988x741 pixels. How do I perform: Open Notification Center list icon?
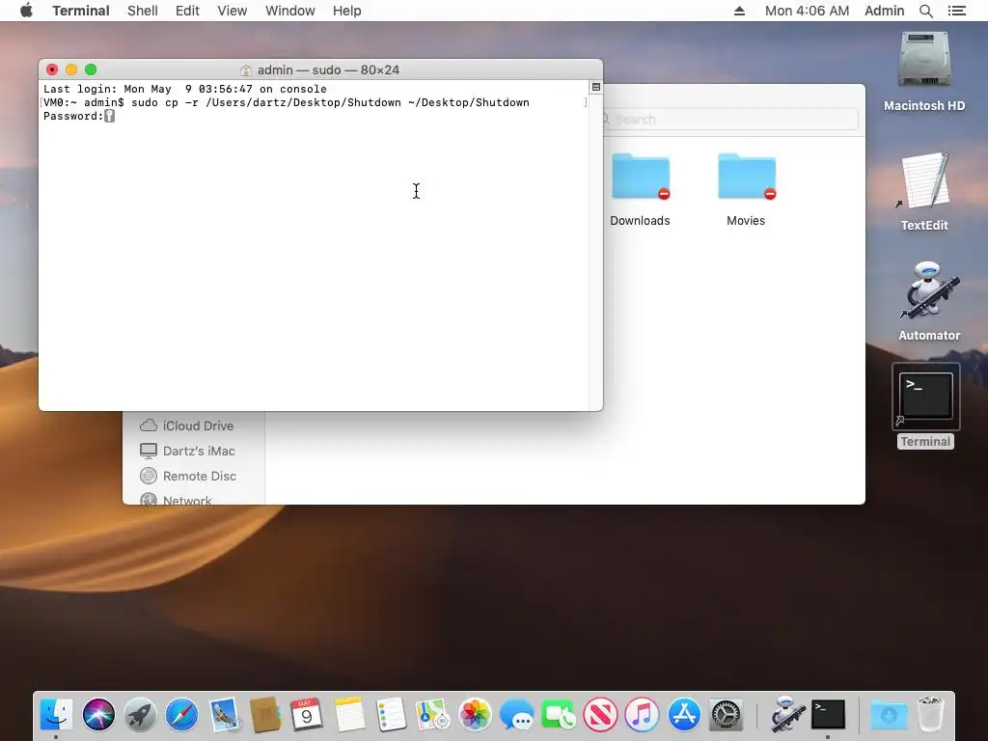point(956,11)
